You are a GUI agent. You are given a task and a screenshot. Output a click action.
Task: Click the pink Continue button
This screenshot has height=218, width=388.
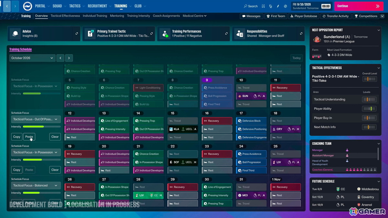coord(358,6)
